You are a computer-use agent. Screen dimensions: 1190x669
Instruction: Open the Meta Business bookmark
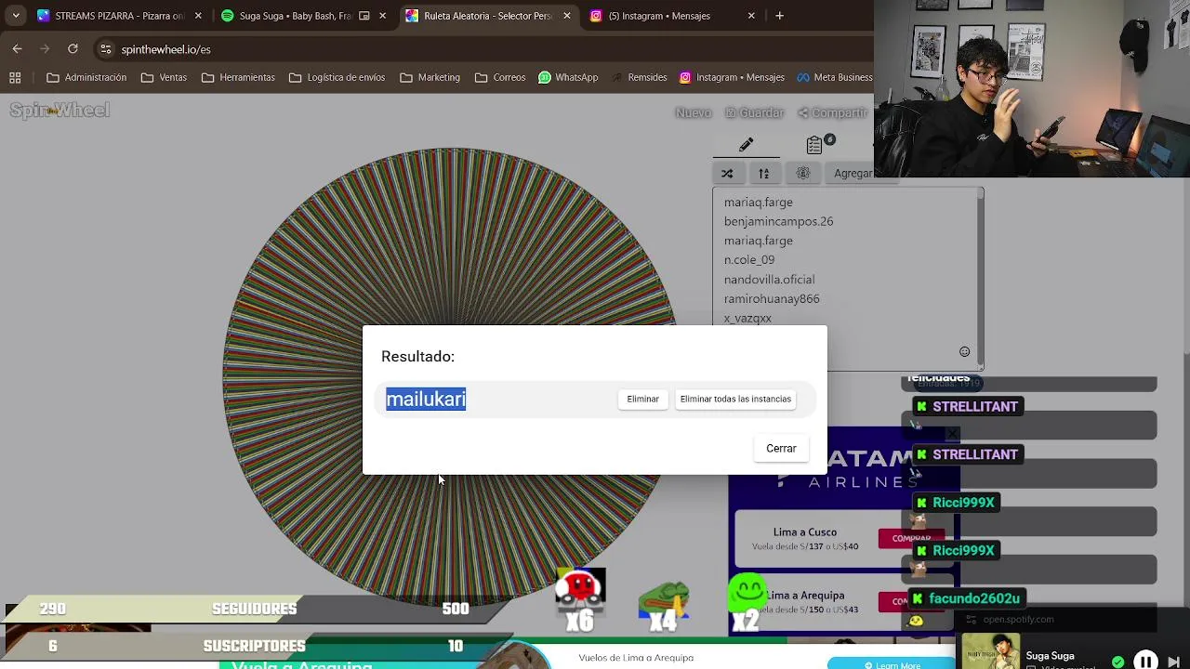pyautogui.click(x=834, y=77)
